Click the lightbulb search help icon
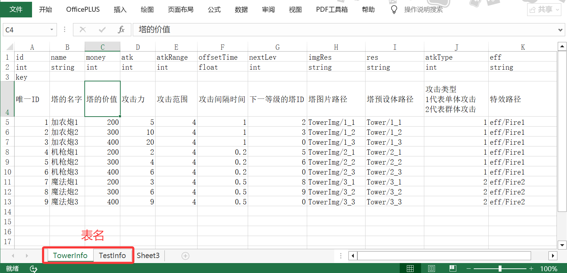This screenshot has width=567, height=273. pos(394,10)
